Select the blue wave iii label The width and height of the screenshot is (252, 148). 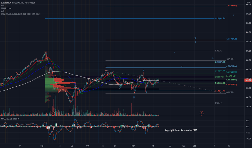(x=195, y=38)
